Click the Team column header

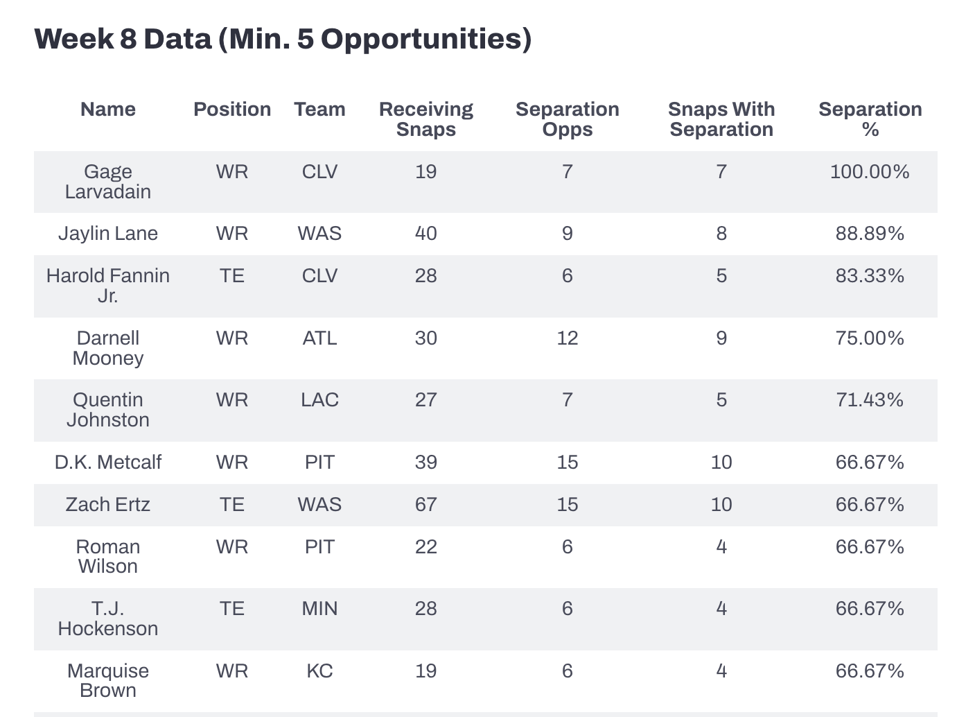[319, 110]
